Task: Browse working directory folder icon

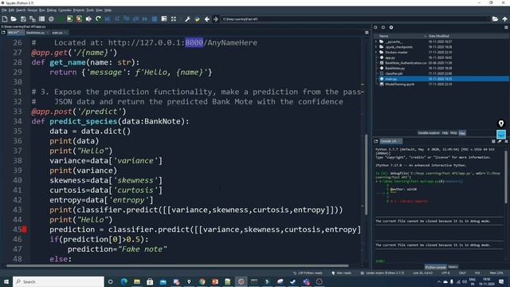Action: tap(495, 19)
